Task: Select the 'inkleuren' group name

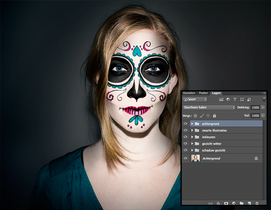Action: tap(208, 137)
